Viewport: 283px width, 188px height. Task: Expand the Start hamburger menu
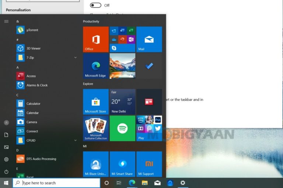pyautogui.click(x=6, y=21)
